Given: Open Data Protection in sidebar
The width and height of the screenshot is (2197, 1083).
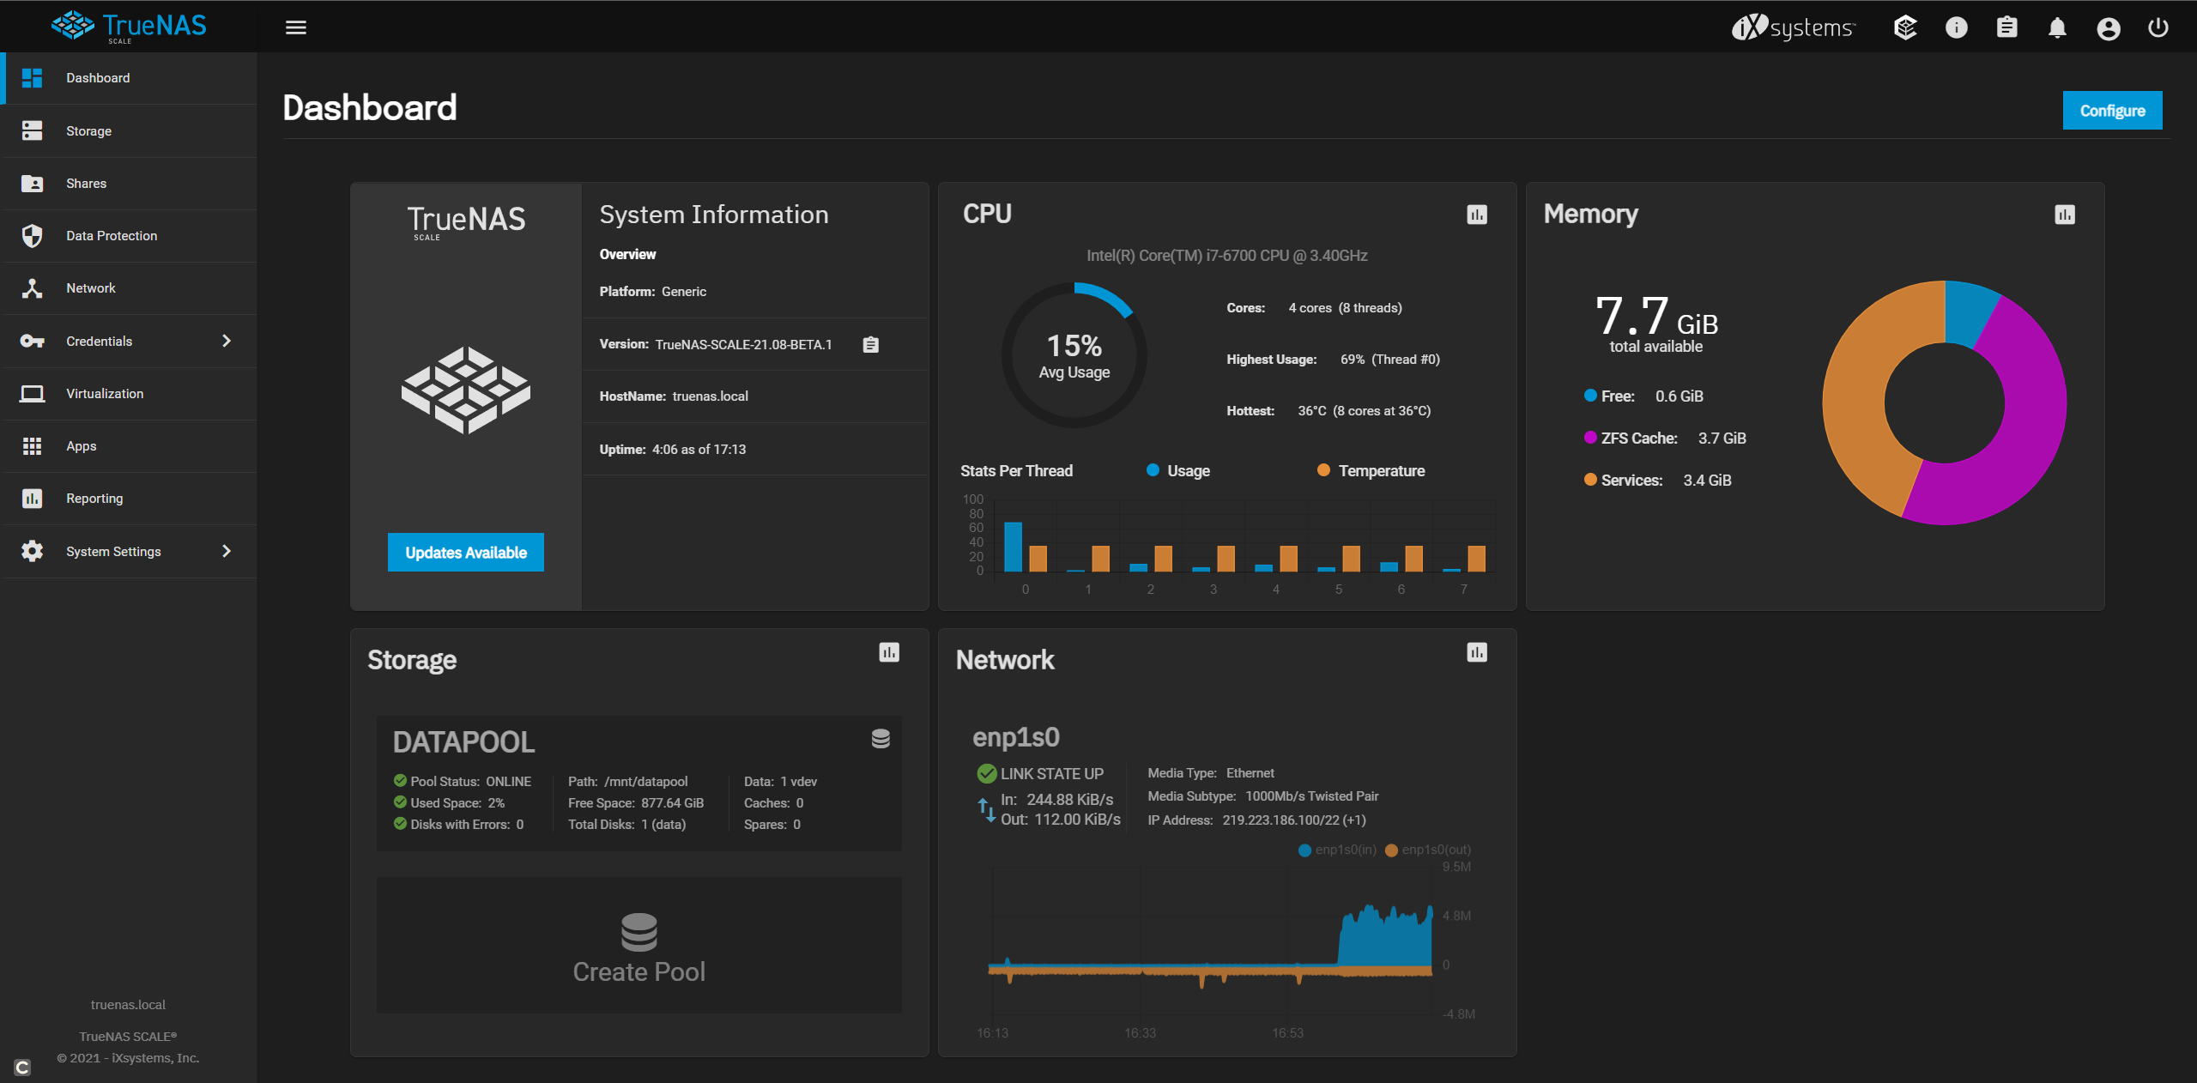Looking at the screenshot, I should click(x=112, y=236).
